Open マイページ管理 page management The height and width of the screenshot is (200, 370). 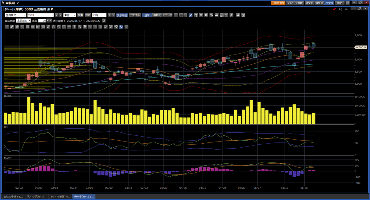pos(295,3)
